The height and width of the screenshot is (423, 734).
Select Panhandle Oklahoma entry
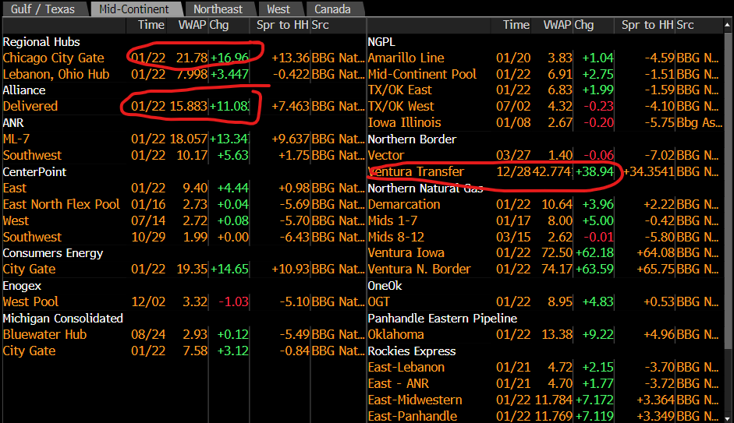[545, 335]
